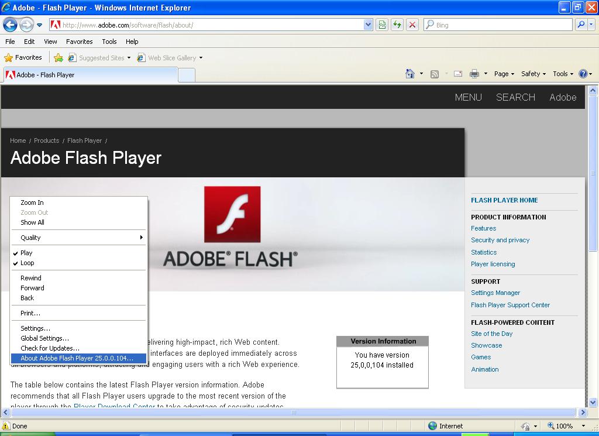Select Zoom In from context menu
The image size is (599, 436).
(x=78, y=202)
